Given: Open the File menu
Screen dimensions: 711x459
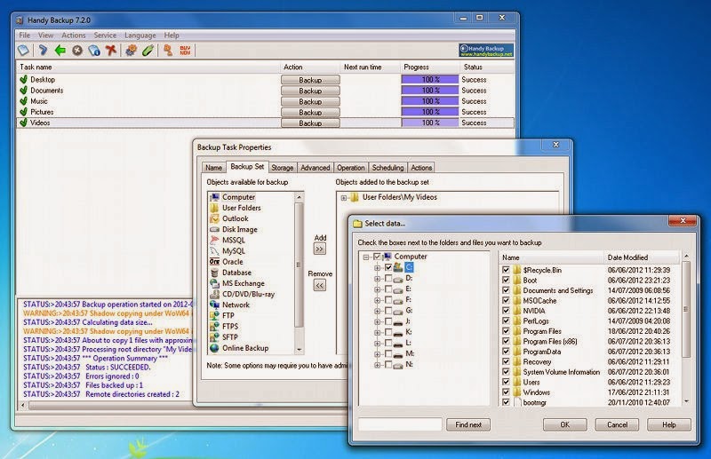Looking at the screenshot, I should click(x=25, y=35).
